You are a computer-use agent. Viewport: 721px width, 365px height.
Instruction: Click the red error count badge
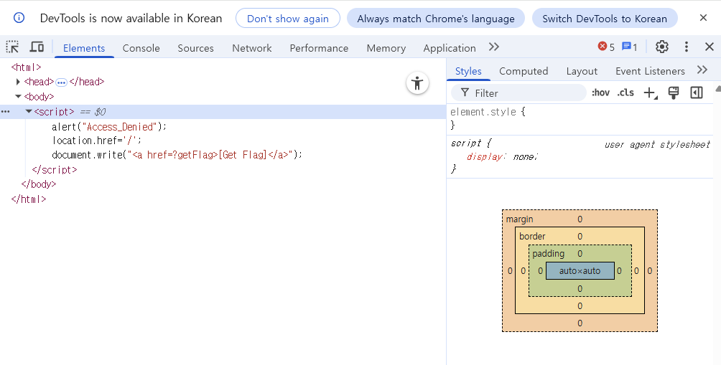click(x=606, y=47)
